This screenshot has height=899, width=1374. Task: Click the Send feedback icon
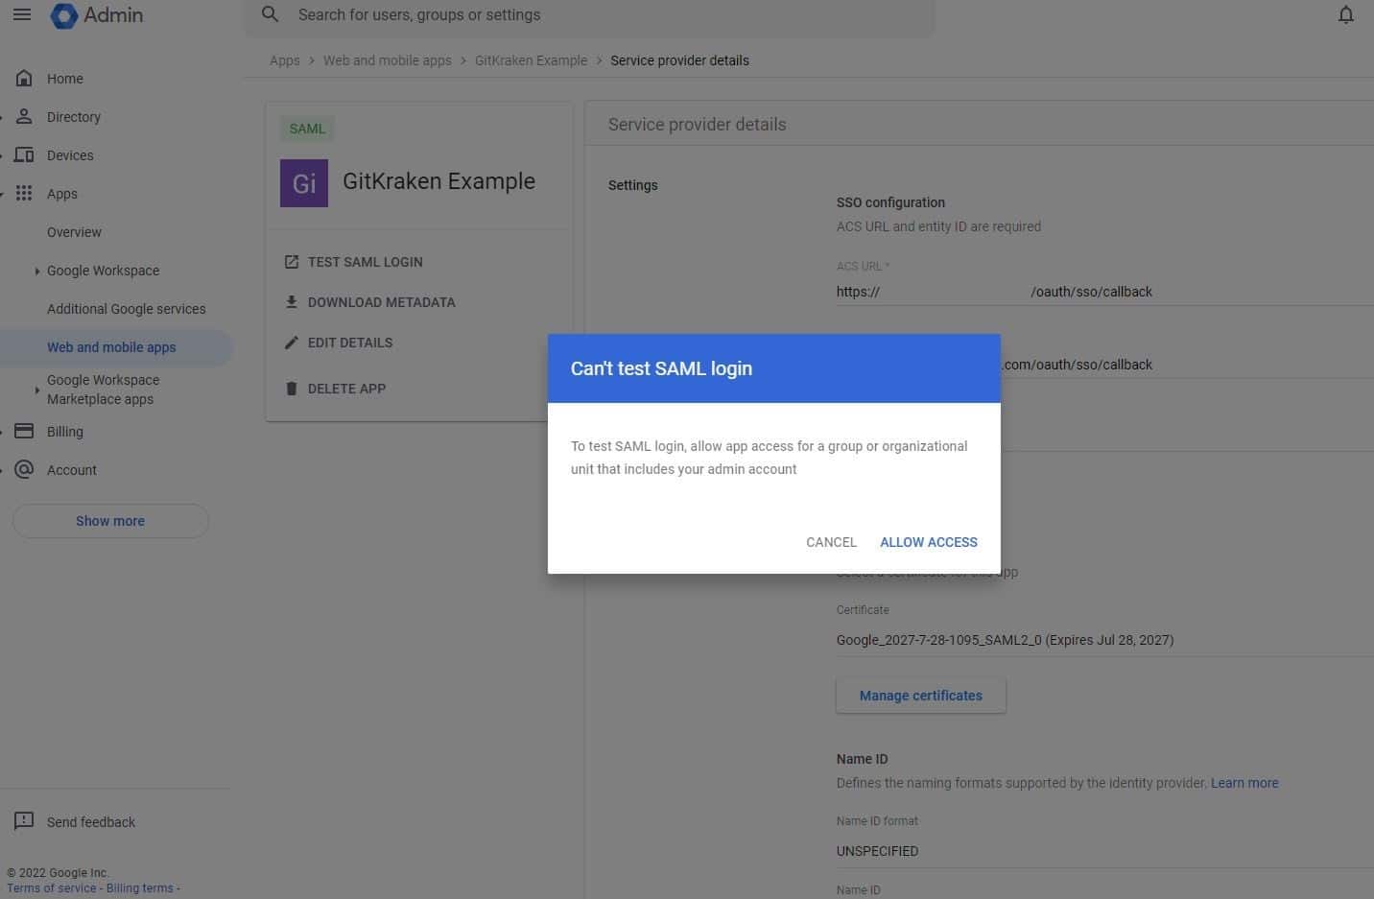click(24, 821)
